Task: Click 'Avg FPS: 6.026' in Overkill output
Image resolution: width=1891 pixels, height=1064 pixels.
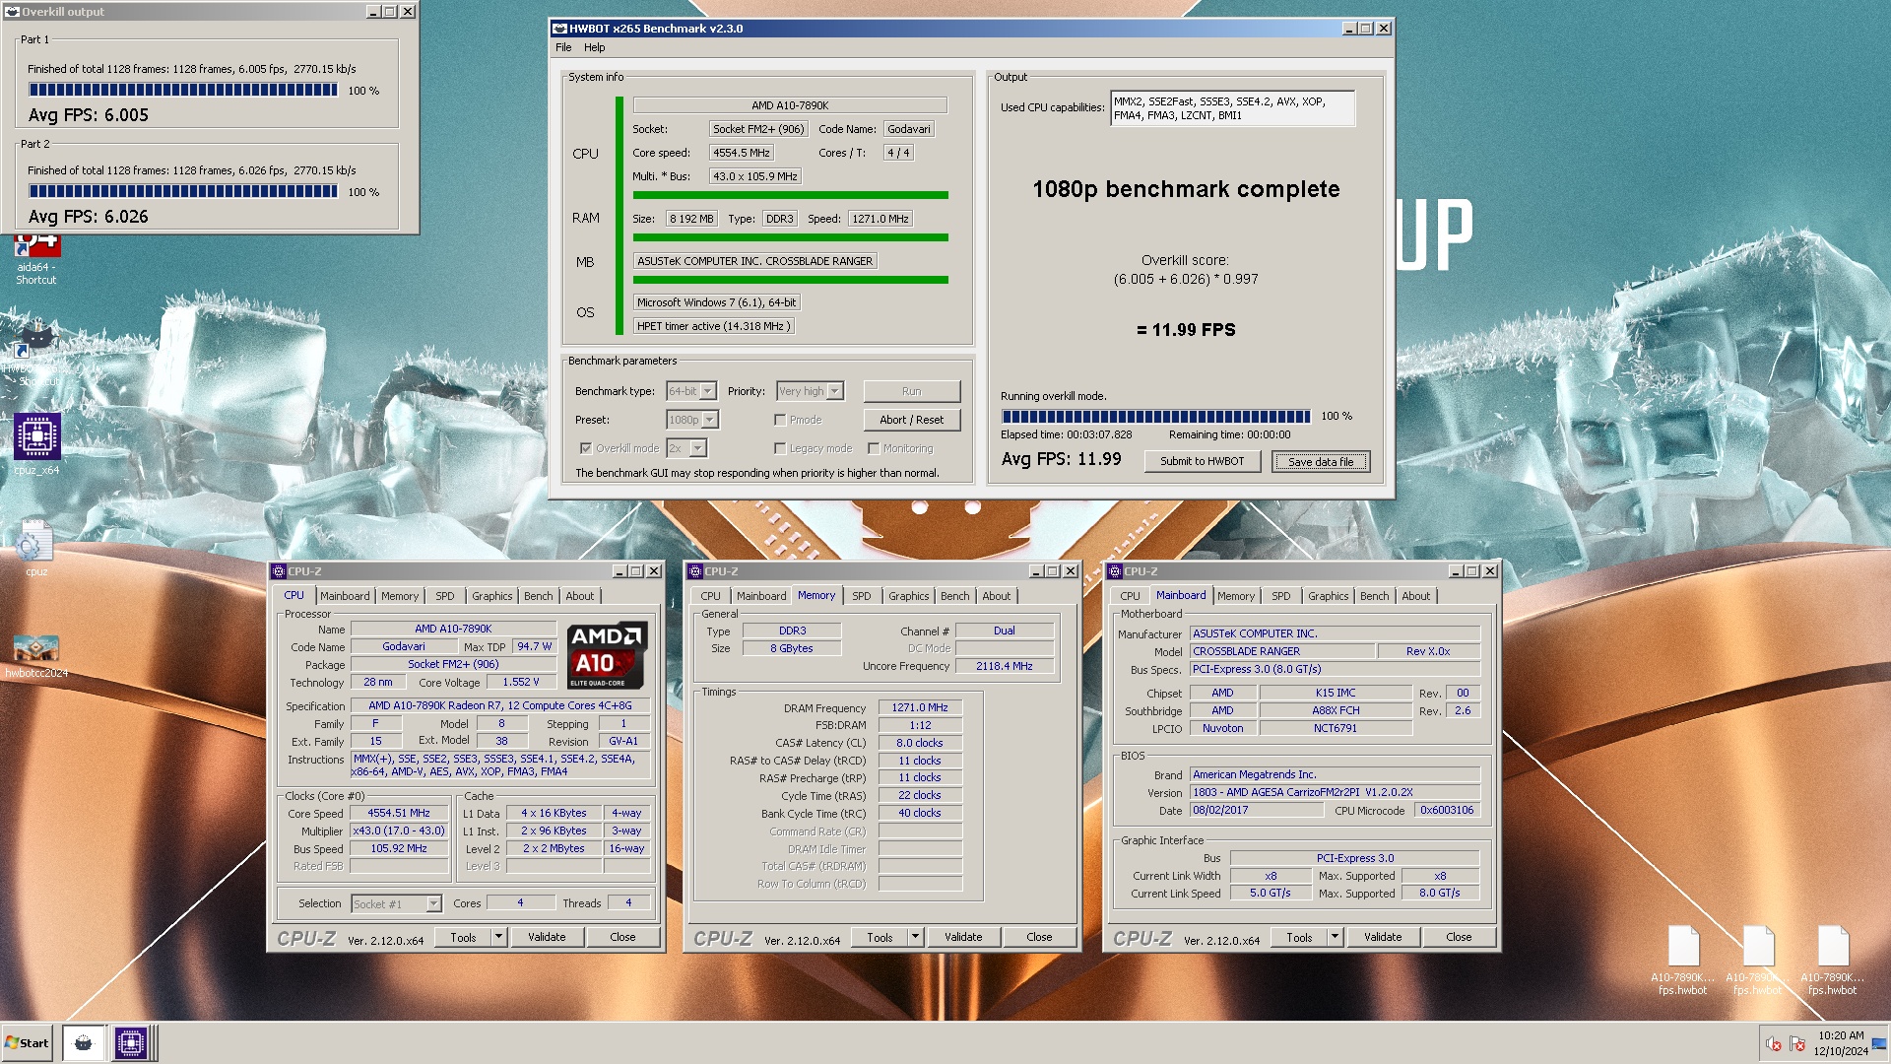Action: tap(89, 217)
